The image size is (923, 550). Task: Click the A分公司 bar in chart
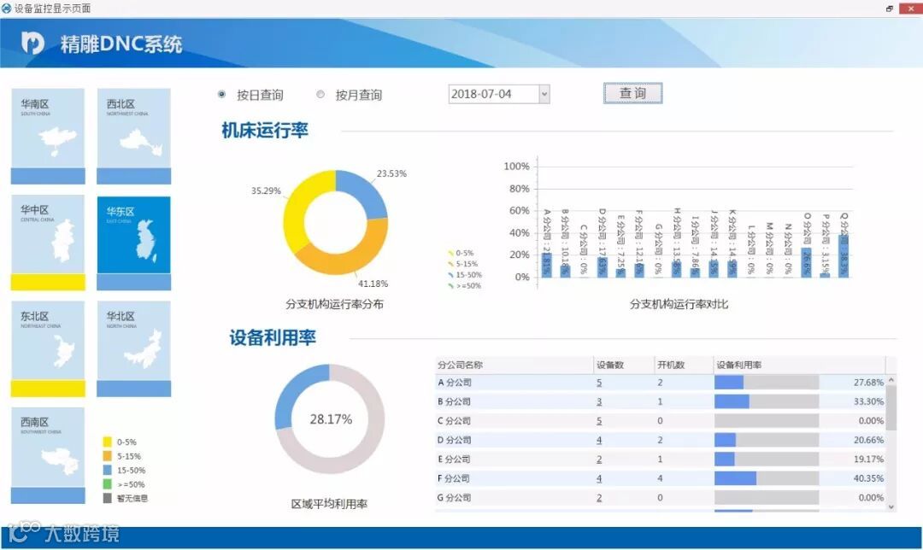tap(547, 266)
